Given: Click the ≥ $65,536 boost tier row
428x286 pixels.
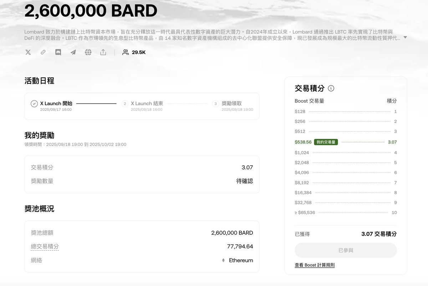Looking at the screenshot, I should pos(346,213).
